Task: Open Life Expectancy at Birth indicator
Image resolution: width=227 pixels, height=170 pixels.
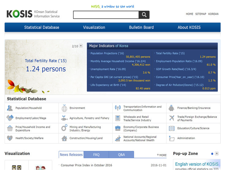Action: (108, 85)
